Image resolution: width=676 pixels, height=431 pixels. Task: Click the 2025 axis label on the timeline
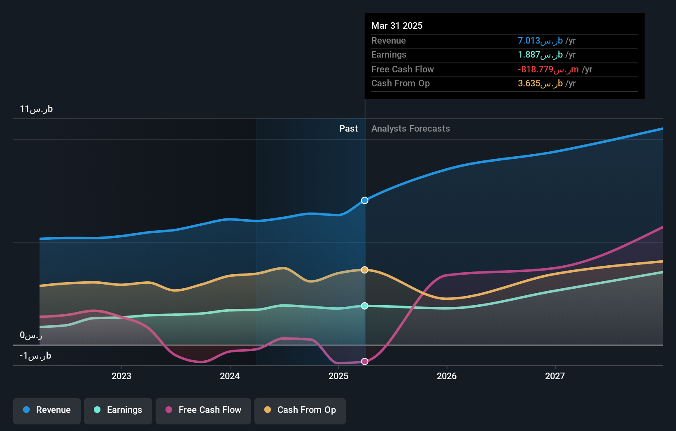338,375
